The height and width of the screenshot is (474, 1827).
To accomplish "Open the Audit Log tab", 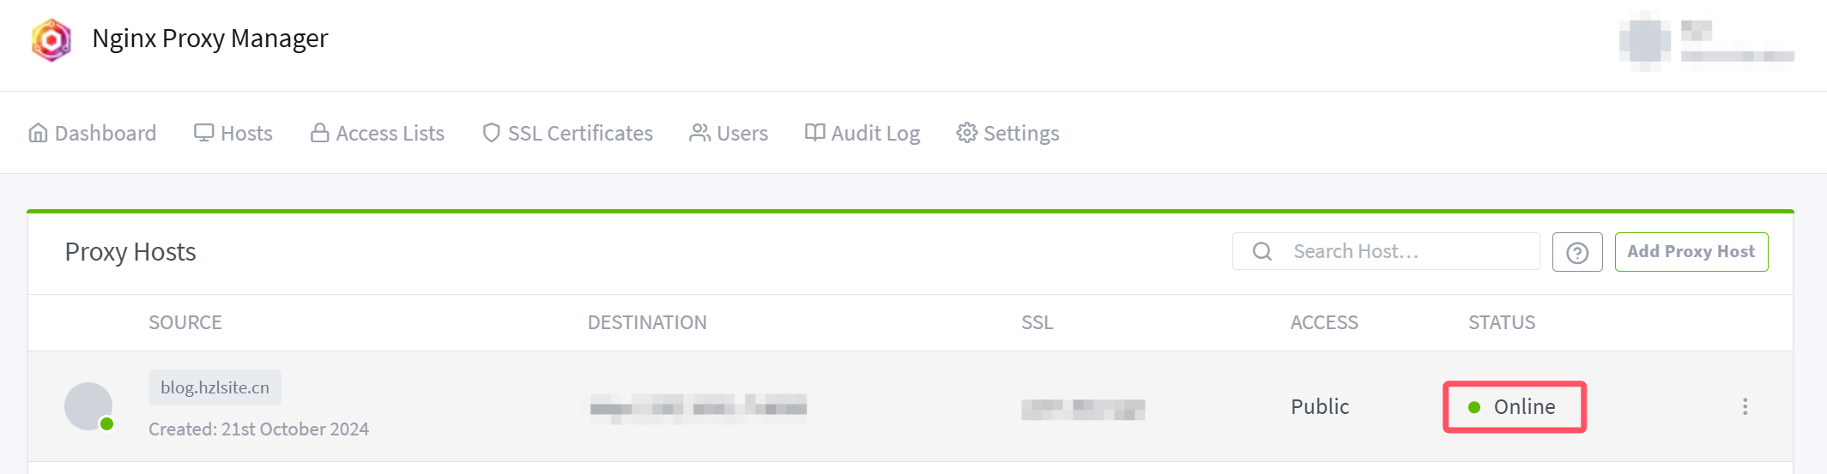I will tap(862, 133).
